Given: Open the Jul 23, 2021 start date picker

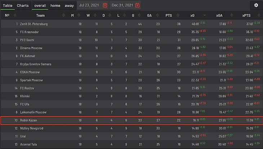Looking at the screenshot, I should coord(89,6).
